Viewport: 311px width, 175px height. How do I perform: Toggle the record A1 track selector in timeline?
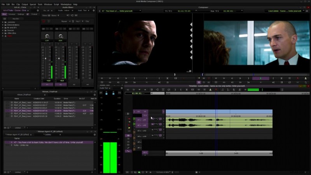click(x=145, y=120)
